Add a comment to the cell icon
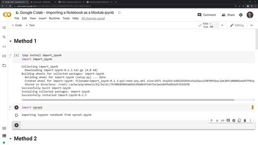The height and width of the screenshot is (145, 258). click(228, 120)
